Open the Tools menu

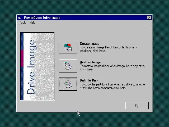[23, 22]
